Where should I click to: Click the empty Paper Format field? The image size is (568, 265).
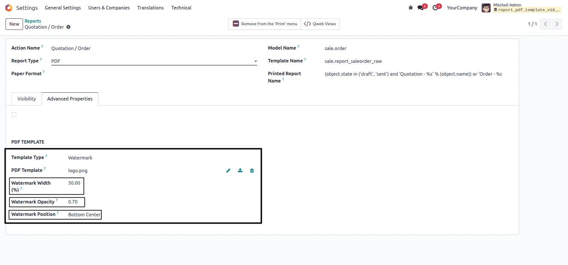pyautogui.click(x=154, y=74)
